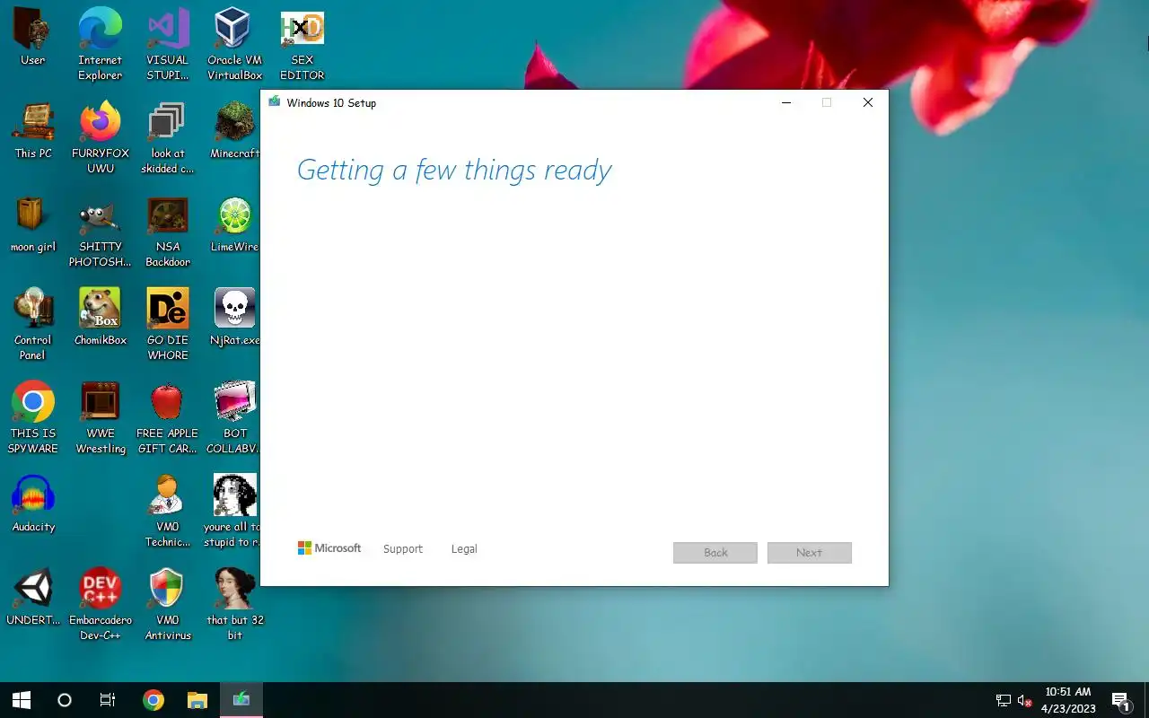Open the Embarcadero Dev-C++ desktop shortcut
This screenshot has width=1149, height=718.
pyautogui.click(x=101, y=604)
